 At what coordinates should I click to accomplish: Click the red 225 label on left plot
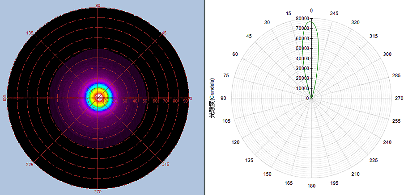click(30, 165)
